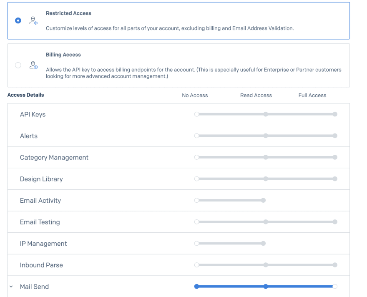This screenshot has height=297, width=367.
Task: Set API Keys to No Access
Action: pyautogui.click(x=196, y=114)
